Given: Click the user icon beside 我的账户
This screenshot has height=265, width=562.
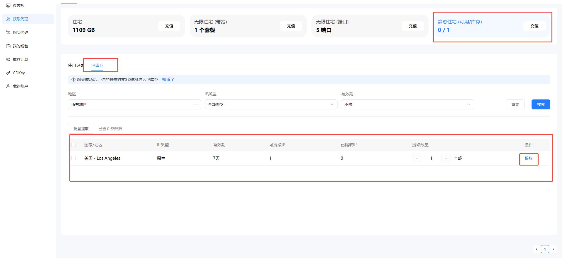Looking at the screenshot, I should [x=8, y=86].
